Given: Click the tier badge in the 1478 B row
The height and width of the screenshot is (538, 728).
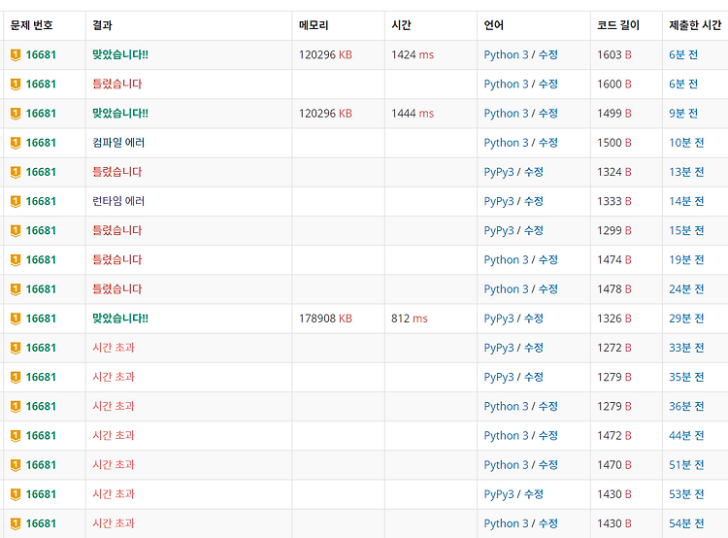Looking at the screenshot, I should (16, 289).
